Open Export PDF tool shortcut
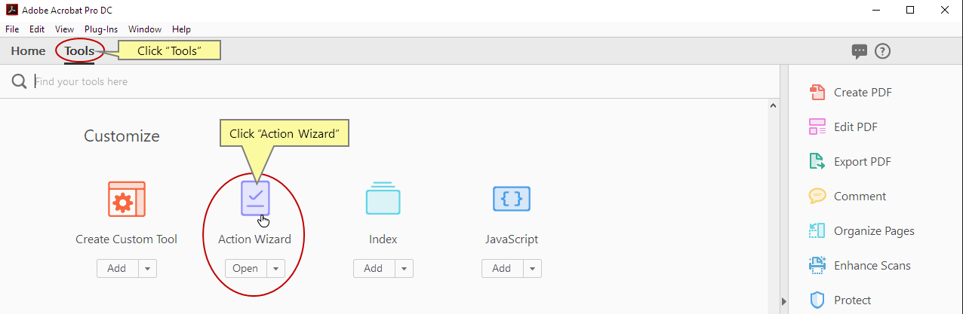963x314 pixels. click(862, 162)
